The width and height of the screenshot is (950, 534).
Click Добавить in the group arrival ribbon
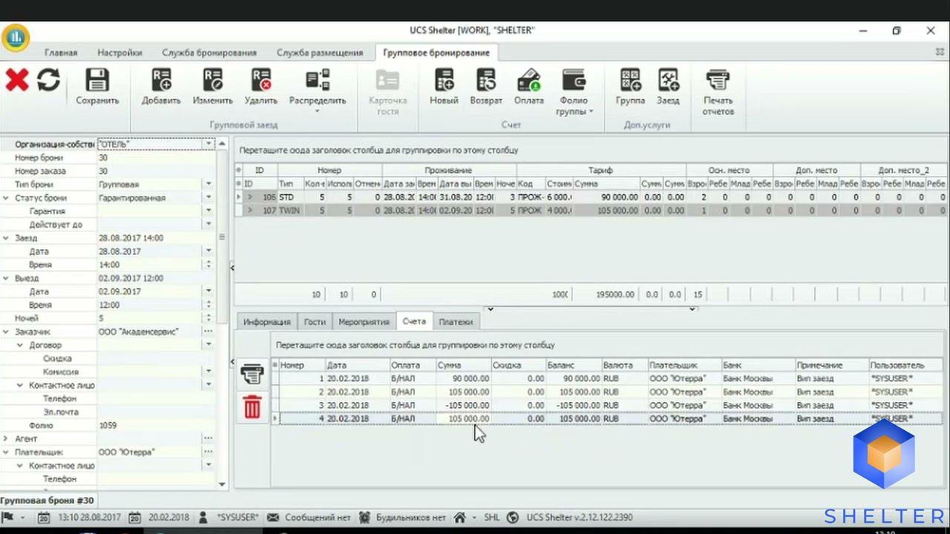click(161, 87)
